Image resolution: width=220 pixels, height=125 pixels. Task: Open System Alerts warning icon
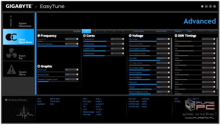point(11,69)
